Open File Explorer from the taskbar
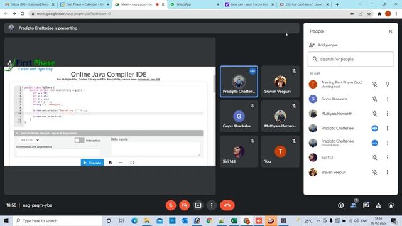 [147, 220]
